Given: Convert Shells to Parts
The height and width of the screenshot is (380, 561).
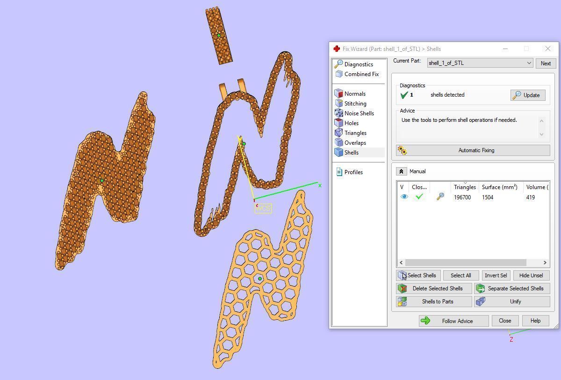Looking at the screenshot, I should click(434, 302).
